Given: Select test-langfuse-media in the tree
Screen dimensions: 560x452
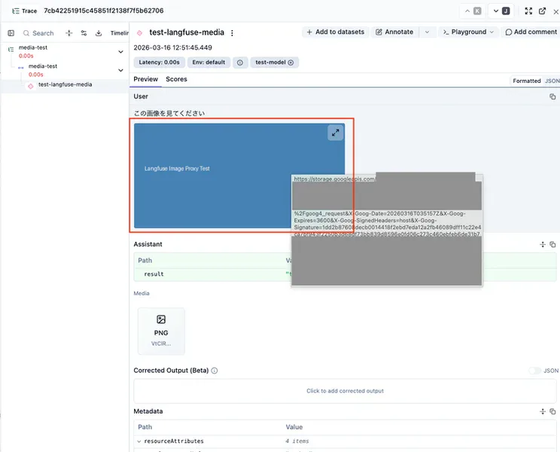Looking at the screenshot, I should [65, 84].
